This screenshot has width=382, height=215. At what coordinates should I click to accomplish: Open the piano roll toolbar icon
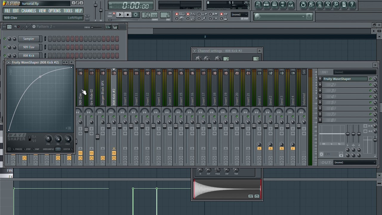[274, 4]
